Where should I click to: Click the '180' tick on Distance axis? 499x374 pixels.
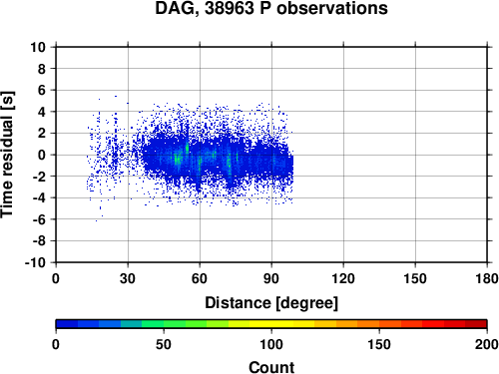487,278
